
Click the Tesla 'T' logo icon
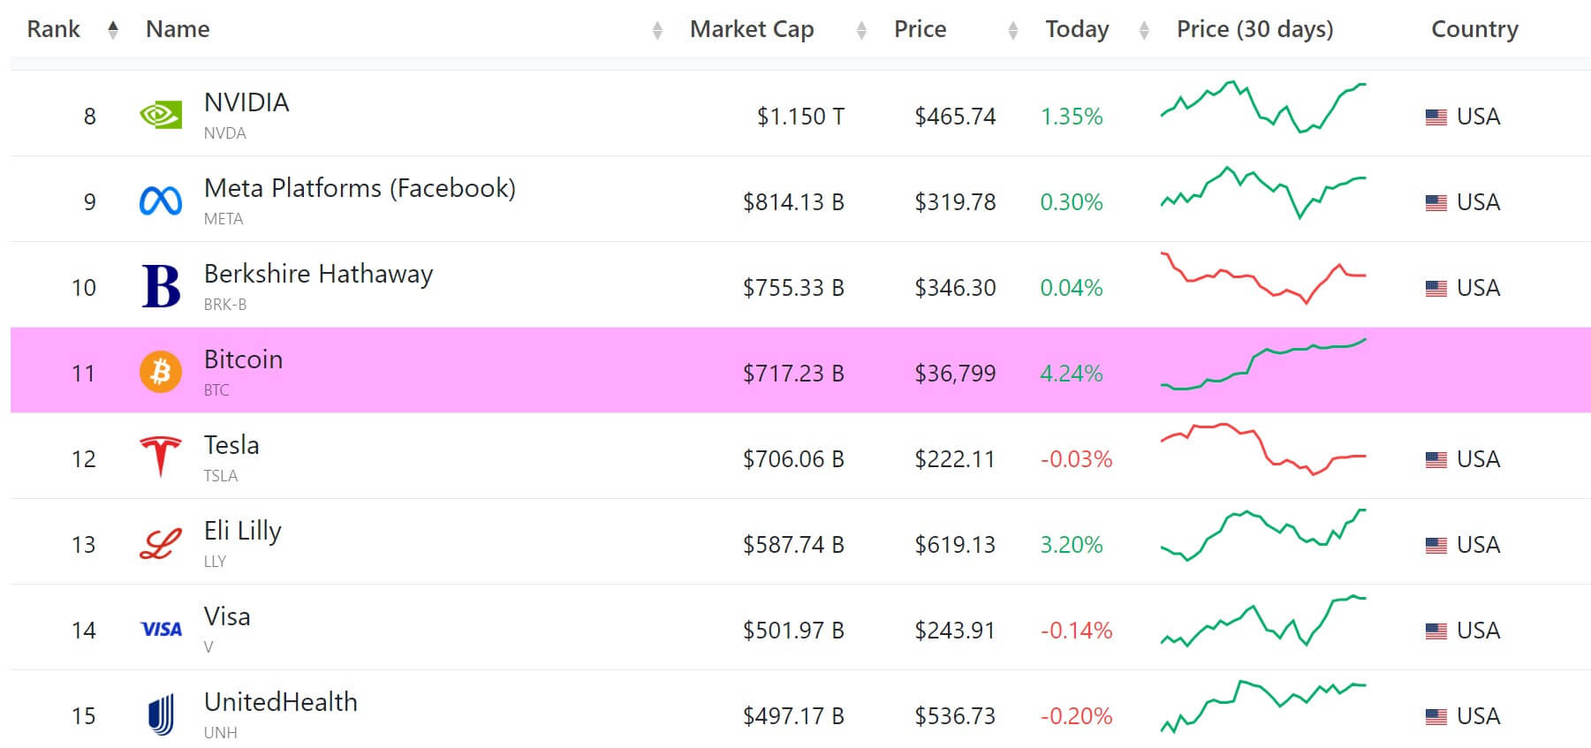[160, 456]
